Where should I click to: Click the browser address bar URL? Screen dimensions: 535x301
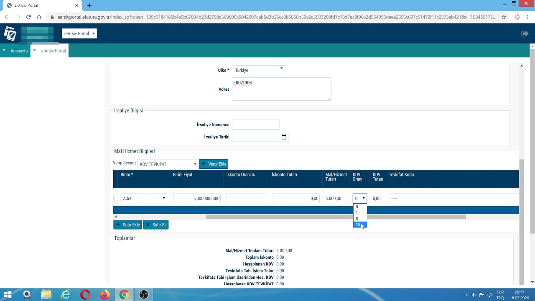pos(277,17)
